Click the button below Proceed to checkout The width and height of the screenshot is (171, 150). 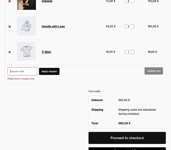(x=127, y=149)
